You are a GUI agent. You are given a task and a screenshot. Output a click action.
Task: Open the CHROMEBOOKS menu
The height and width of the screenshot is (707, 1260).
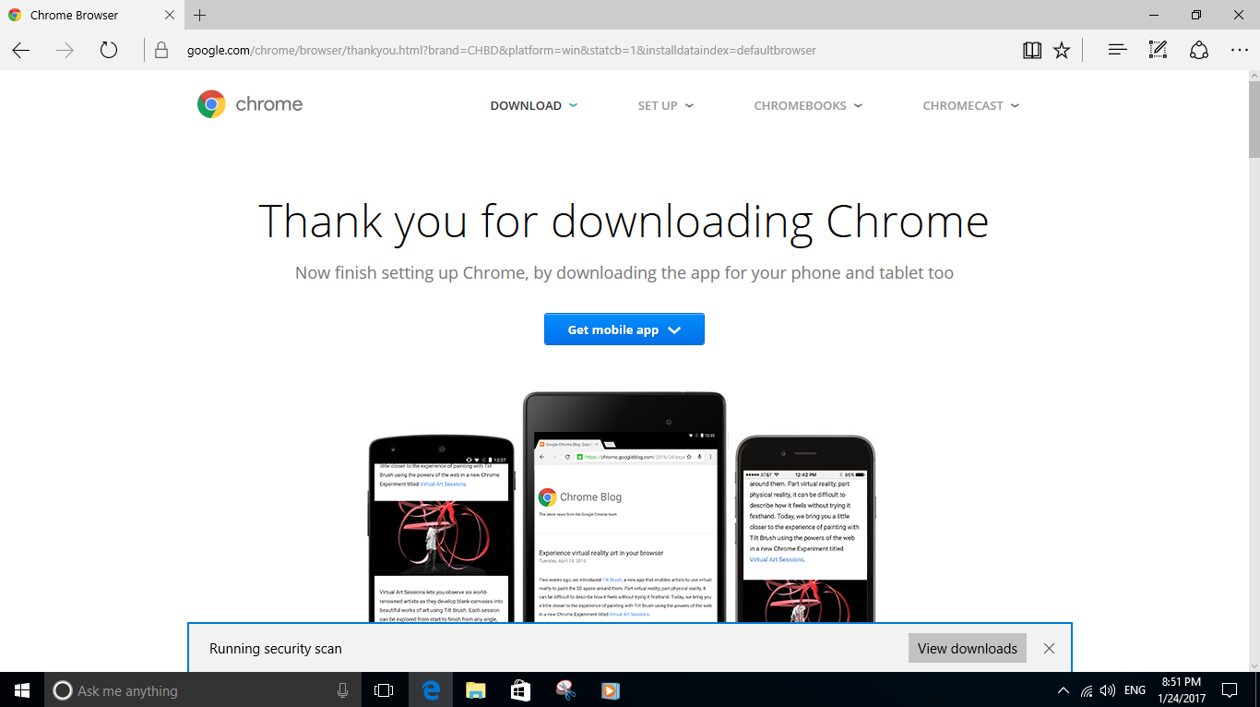808,105
